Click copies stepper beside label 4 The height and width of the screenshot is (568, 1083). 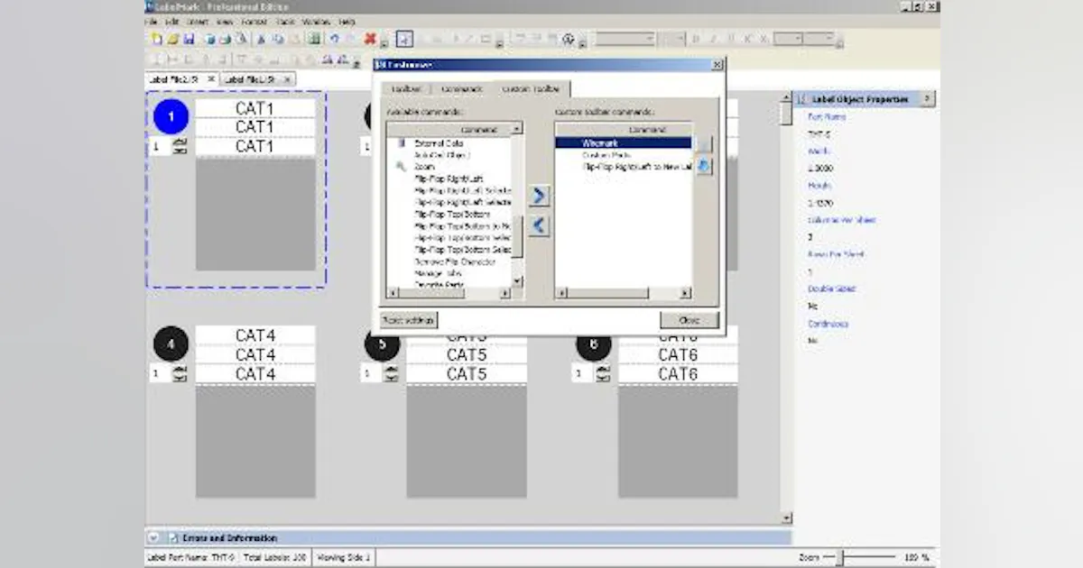click(180, 373)
